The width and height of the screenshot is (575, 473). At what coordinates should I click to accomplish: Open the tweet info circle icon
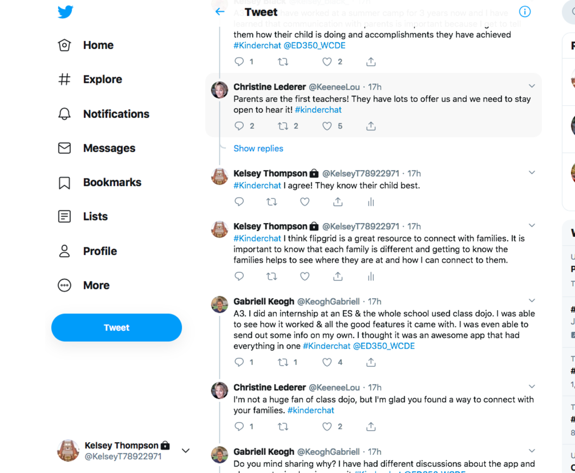pos(524,12)
